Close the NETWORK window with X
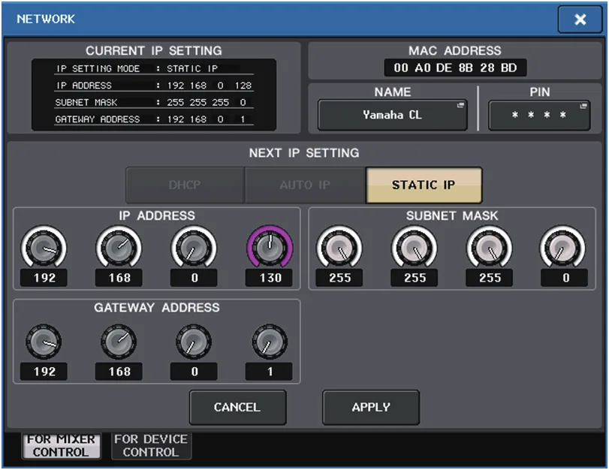 coord(580,19)
